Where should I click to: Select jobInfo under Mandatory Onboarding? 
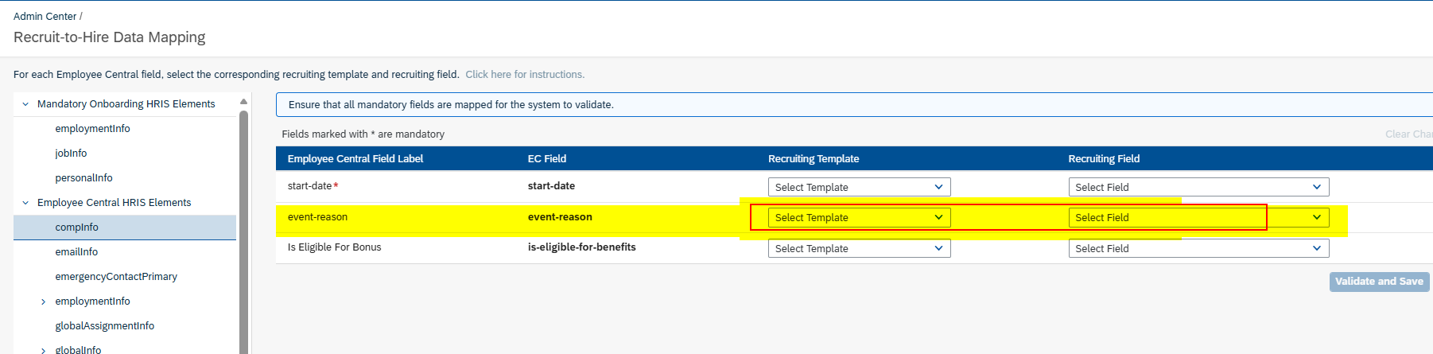pos(71,154)
